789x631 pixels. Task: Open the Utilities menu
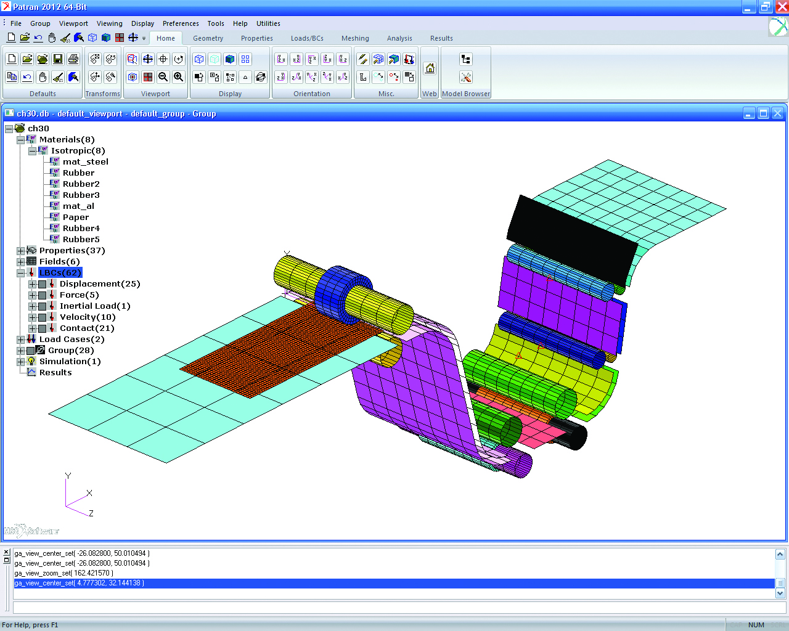coord(268,23)
